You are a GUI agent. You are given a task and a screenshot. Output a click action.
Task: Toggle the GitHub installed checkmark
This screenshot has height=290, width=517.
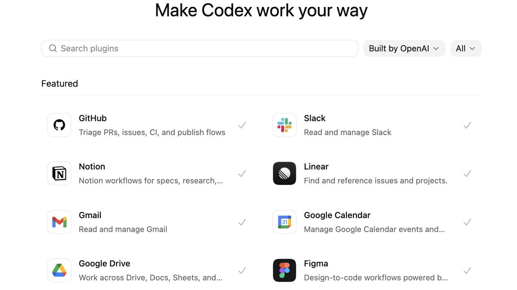pos(242,125)
